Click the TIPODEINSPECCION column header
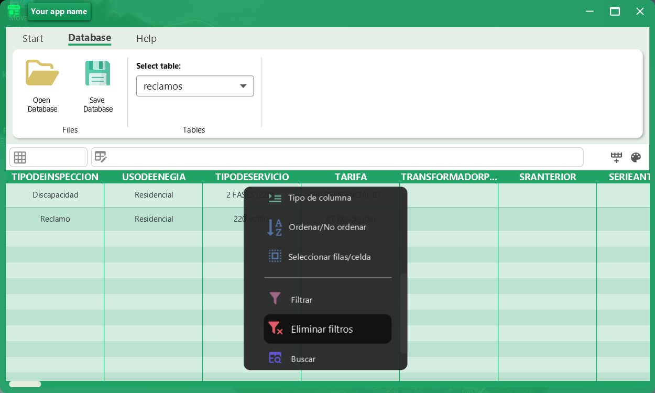This screenshot has width=655, height=393. click(x=55, y=177)
